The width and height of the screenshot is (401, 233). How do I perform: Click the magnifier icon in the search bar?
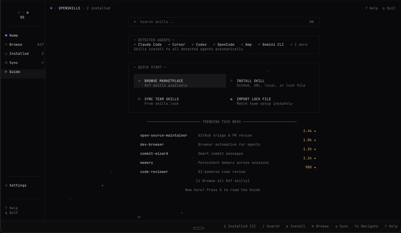click(135, 22)
